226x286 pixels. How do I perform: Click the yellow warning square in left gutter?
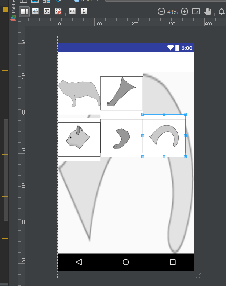point(5,10)
